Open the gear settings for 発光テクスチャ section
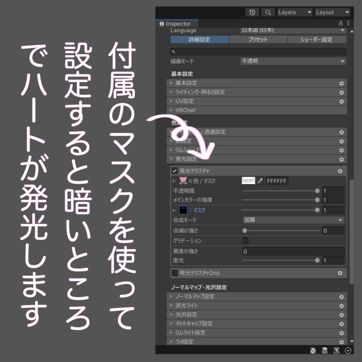This screenshot has width=362, height=362. (x=340, y=171)
